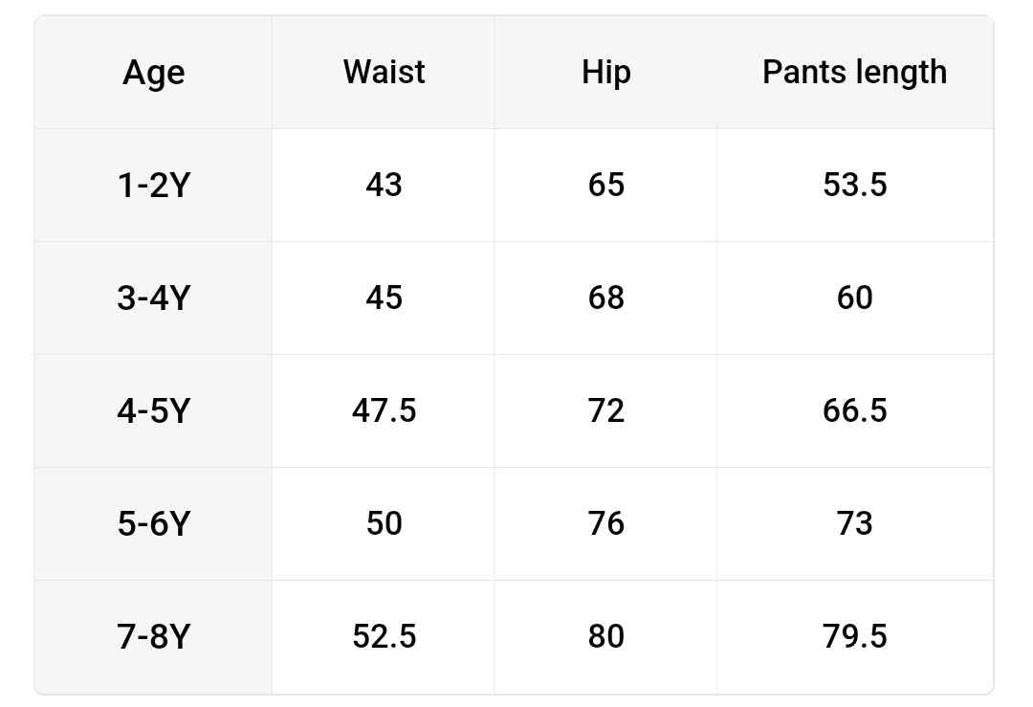Click the Pants length column header
The image size is (1033, 707).
[x=854, y=73]
